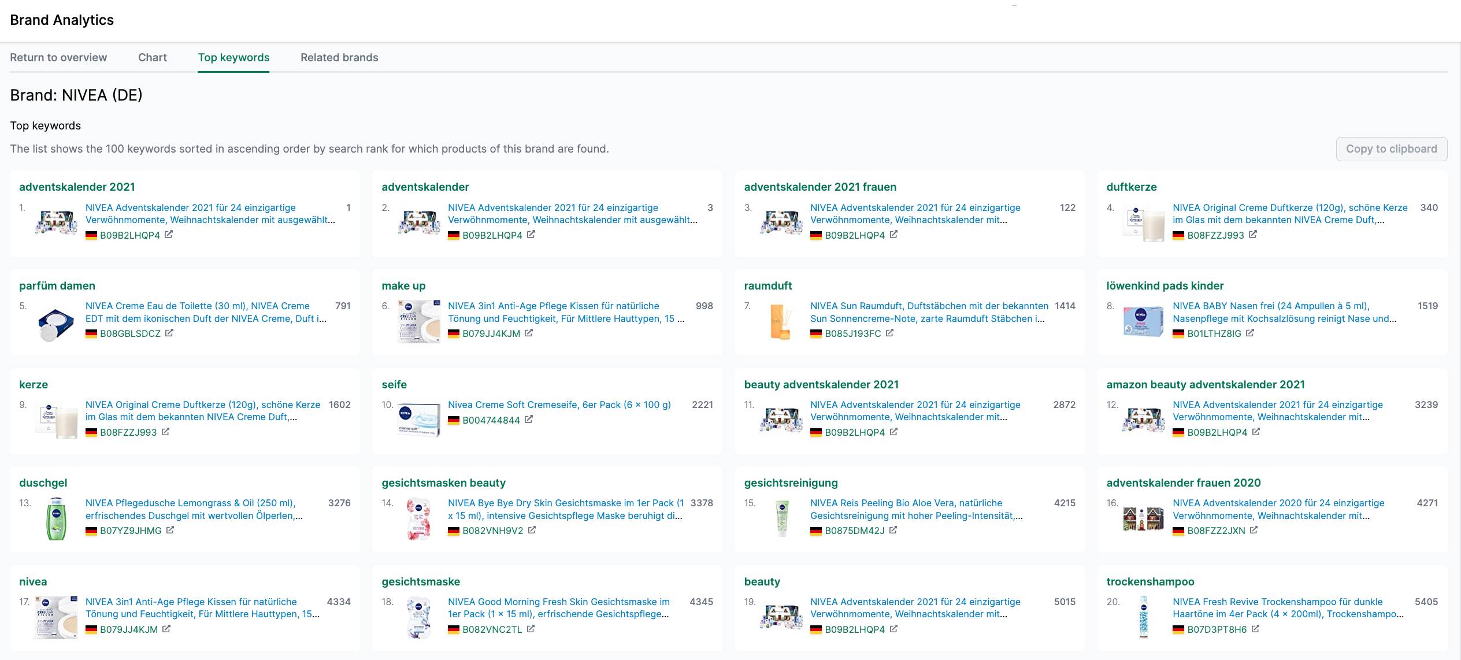Click external link icon beside B07YZ9JHMG
The image size is (1461, 660).
[x=170, y=530]
